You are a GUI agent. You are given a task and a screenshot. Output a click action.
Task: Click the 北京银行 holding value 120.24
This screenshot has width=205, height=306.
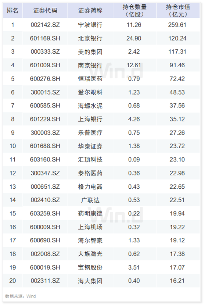tap(177, 38)
